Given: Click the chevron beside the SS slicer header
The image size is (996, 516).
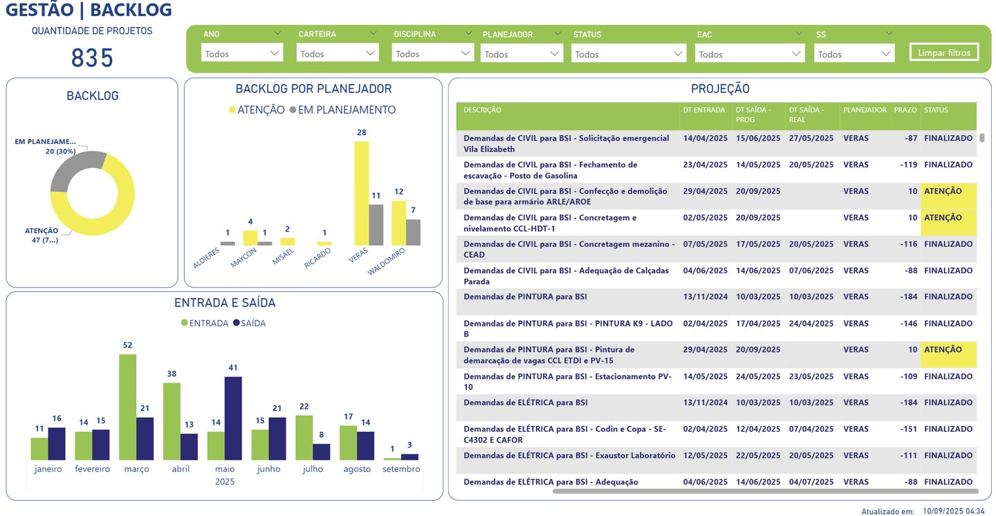Looking at the screenshot, I should click(890, 33).
